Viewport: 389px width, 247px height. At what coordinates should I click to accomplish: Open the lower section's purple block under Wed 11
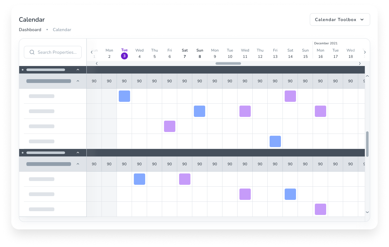245,194
